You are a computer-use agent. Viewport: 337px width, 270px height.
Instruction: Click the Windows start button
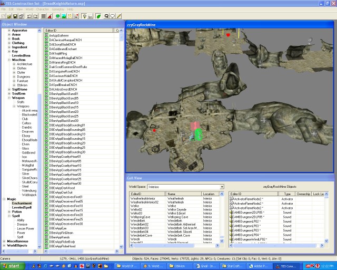tap(12, 266)
